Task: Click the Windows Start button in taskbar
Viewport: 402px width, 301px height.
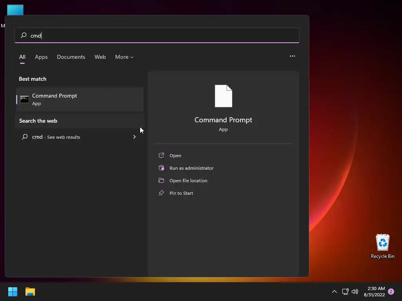Action: [x=13, y=292]
